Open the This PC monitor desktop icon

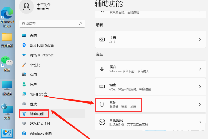(x=7, y=85)
